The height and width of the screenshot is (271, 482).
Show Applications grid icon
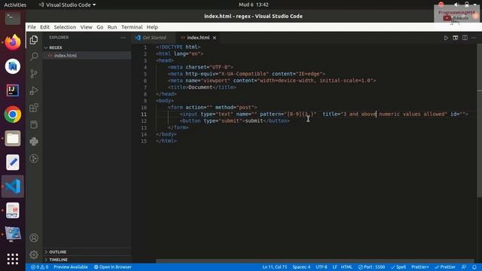pos(13,259)
